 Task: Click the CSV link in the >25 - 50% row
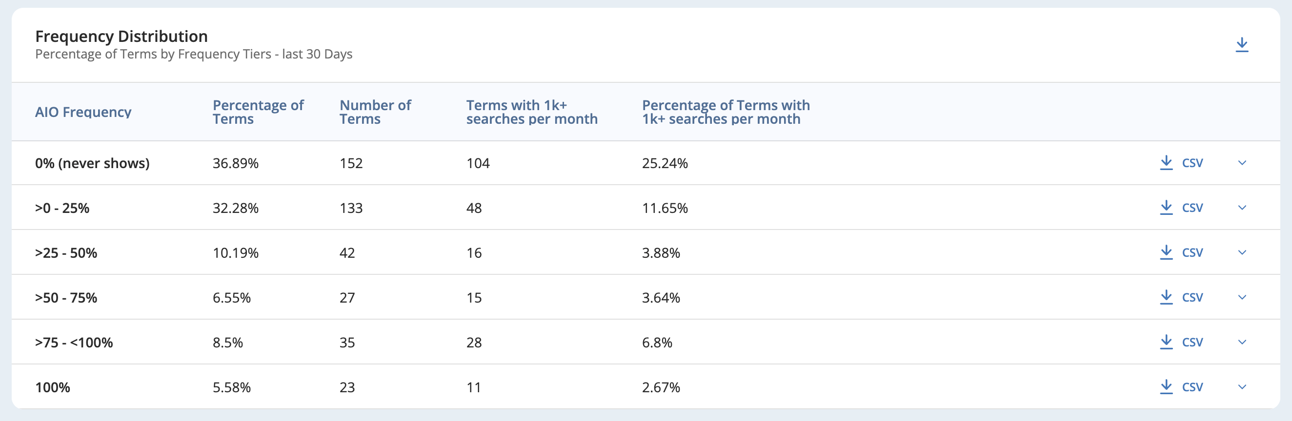pyautogui.click(x=1192, y=252)
